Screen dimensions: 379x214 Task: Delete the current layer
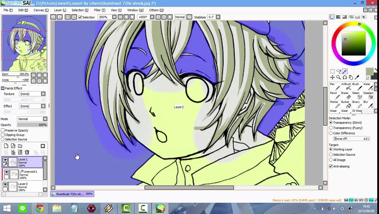pos(27,152)
